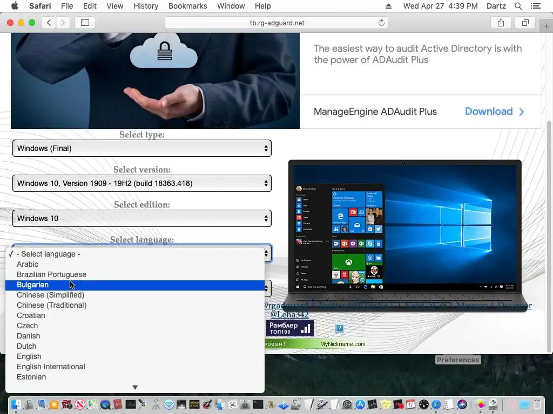Image resolution: width=553 pixels, height=414 pixels.
Task: Open Finder from the Dock
Action: click(16, 404)
